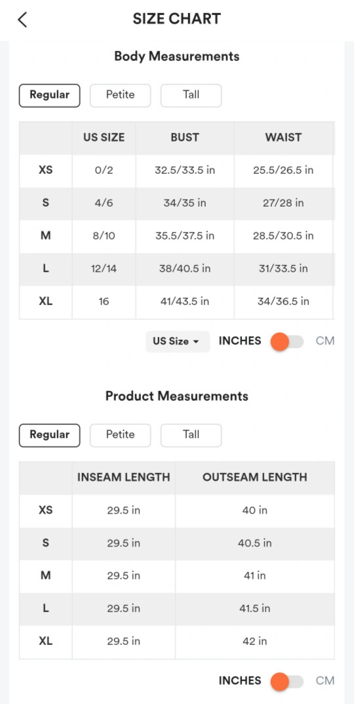Image resolution: width=354 pixels, height=704 pixels.
Task: Toggle Product Measurements inches/cm switch
Action: click(287, 681)
